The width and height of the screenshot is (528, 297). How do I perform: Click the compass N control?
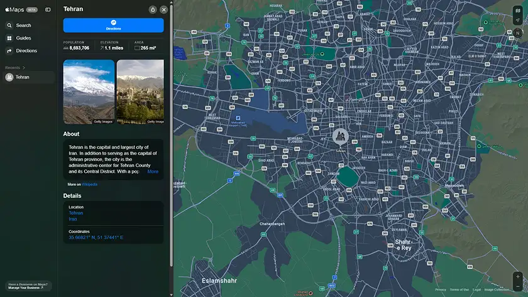point(518,33)
